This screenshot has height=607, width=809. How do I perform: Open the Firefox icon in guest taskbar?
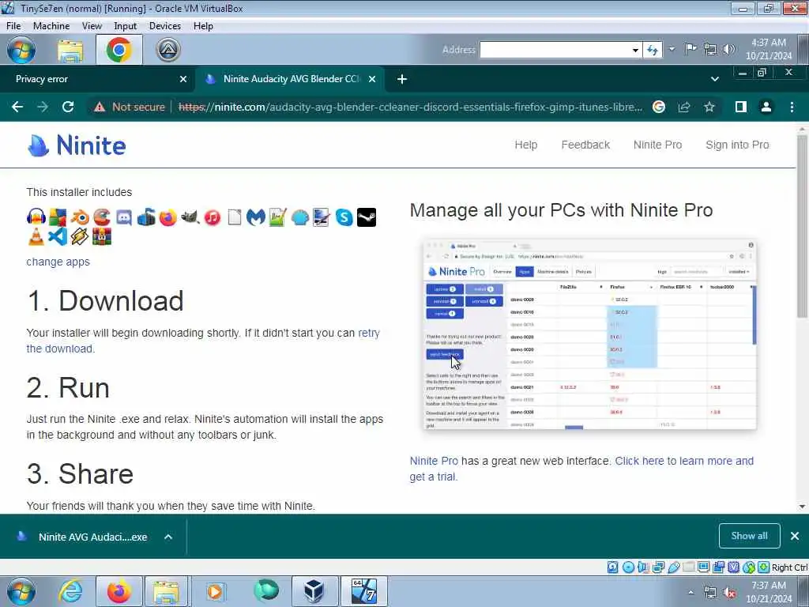pos(119,591)
